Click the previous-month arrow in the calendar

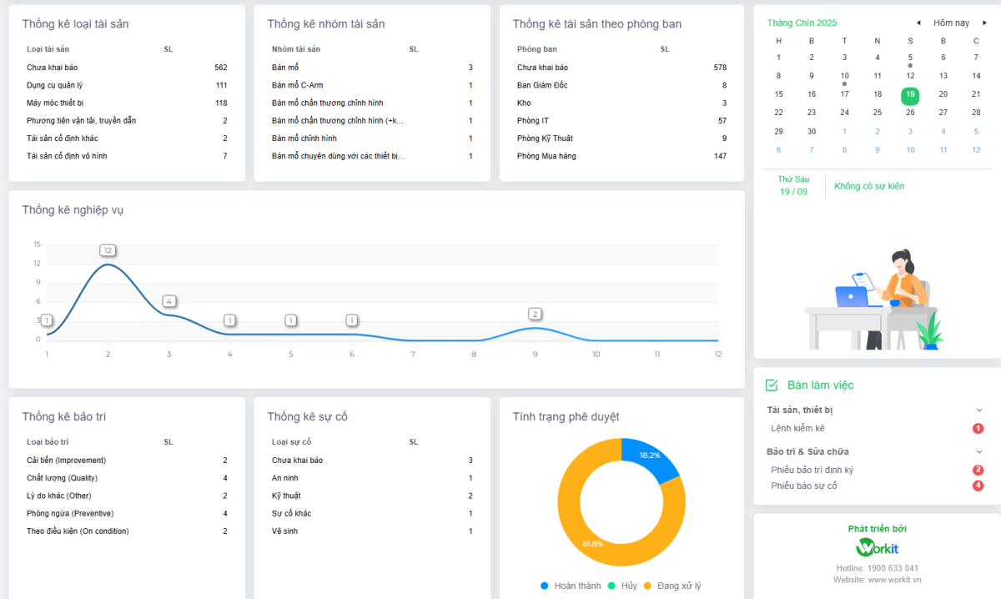[x=918, y=23]
